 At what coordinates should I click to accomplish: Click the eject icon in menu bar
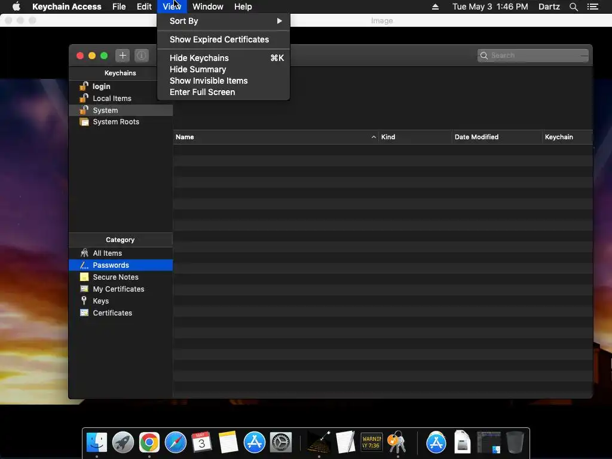pos(435,7)
